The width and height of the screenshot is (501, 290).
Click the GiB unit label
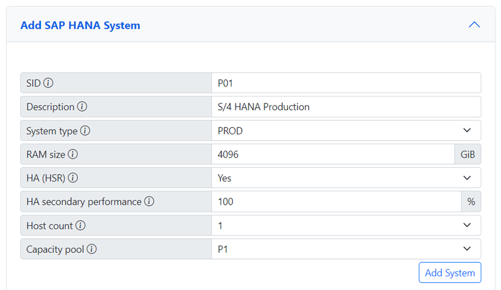(x=468, y=154)
